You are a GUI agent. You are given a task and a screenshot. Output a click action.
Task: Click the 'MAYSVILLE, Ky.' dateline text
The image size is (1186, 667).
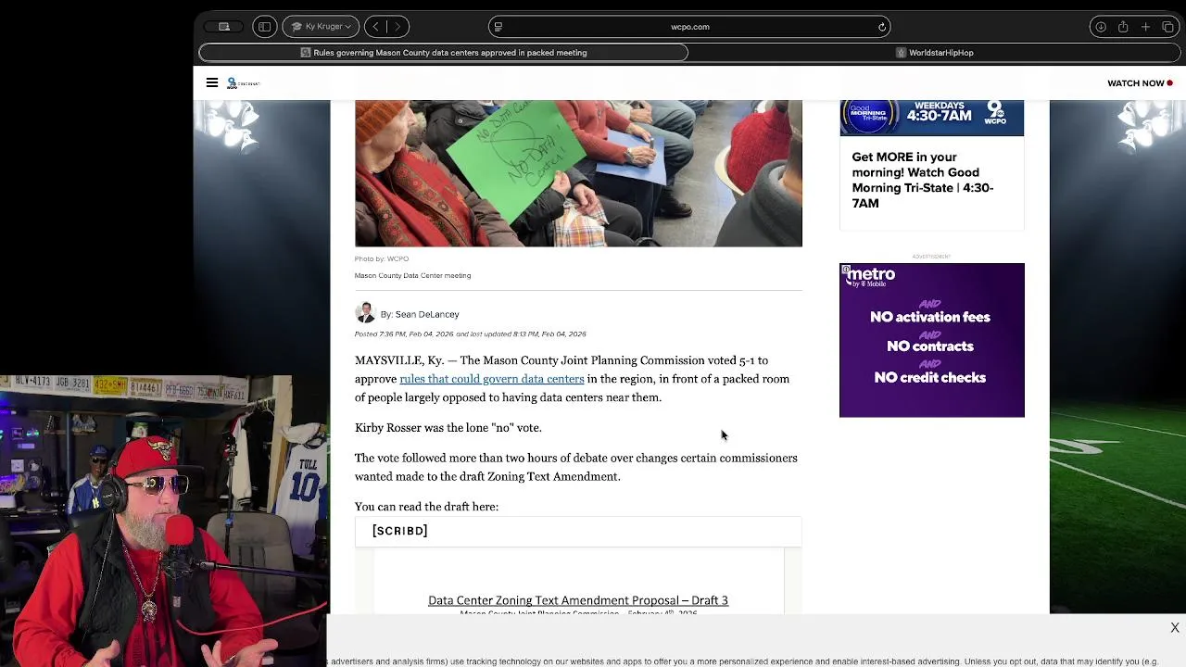click(x=399, y=360)
